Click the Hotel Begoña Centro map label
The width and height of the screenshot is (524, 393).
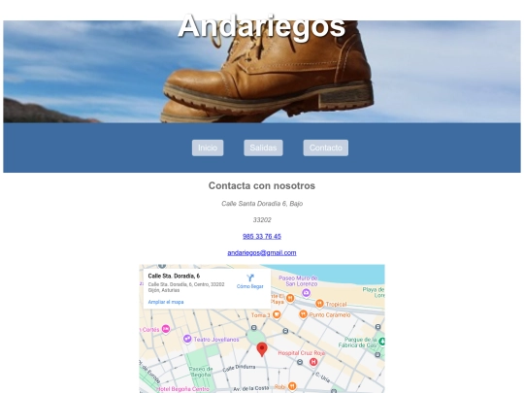(x=183, y=389)
